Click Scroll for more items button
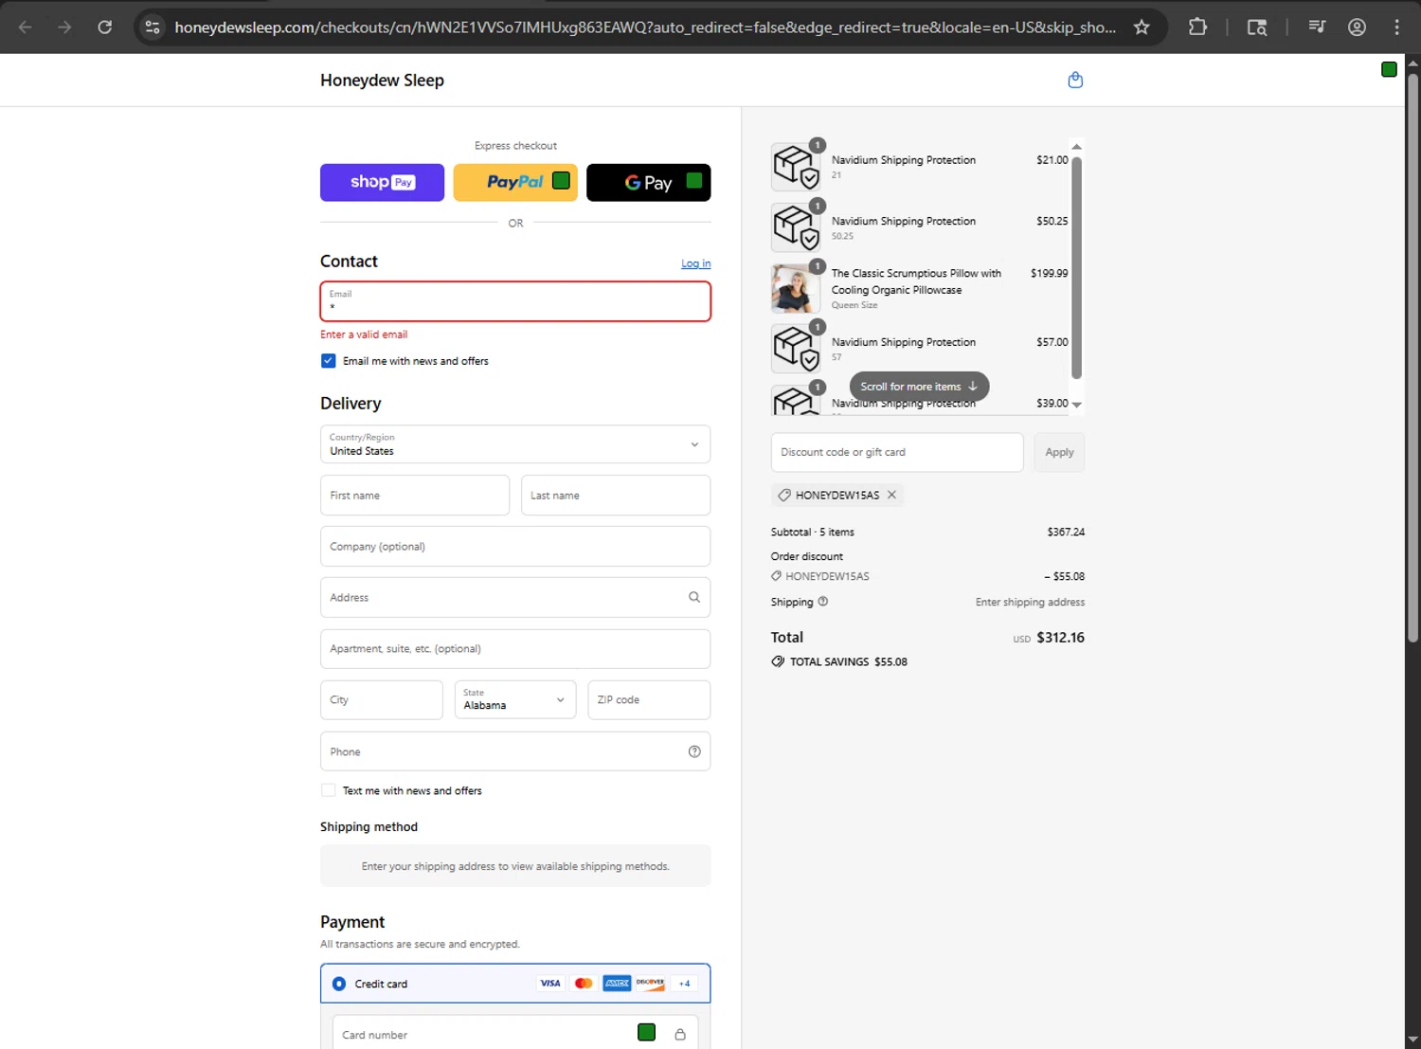The image size is (1421, 1049). 919,387
